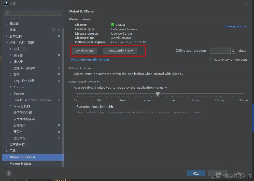254x181 pixels.
Task: Click project-level icon on 构建工具 row
Action: (59, 49)
